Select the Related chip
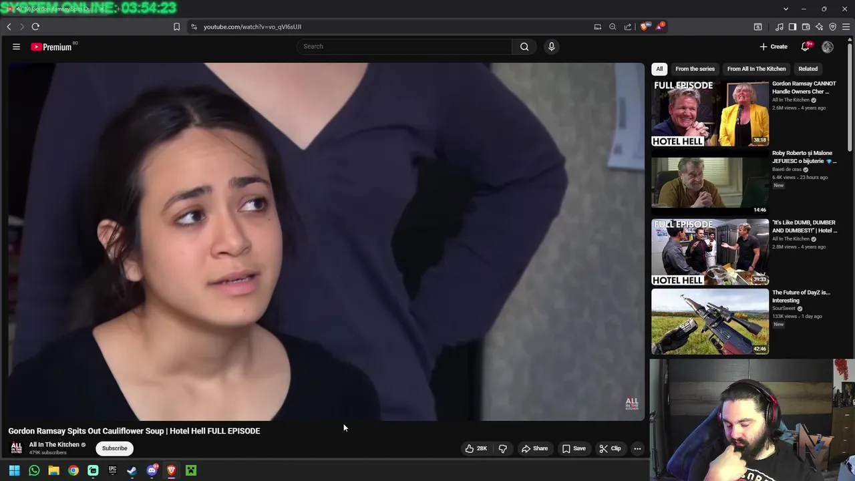855x481 pixels. (808, 69)
